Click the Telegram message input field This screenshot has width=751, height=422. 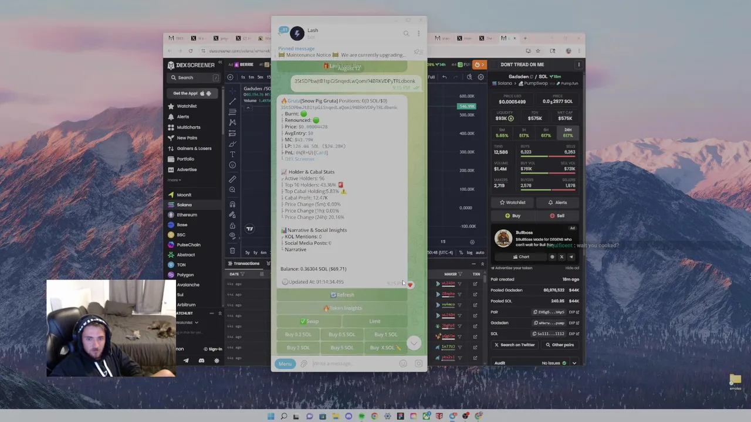pyautogui.click(x=354, y=364)
